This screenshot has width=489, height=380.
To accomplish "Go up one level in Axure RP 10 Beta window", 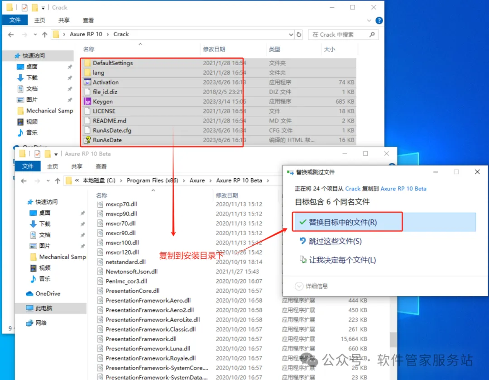I will click(58, 180).
